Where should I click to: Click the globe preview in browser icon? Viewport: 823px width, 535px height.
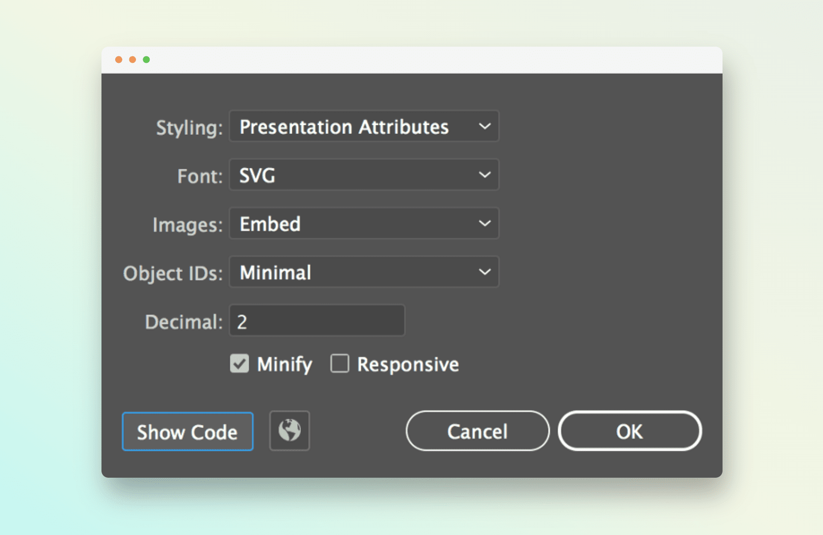point(289,431)
